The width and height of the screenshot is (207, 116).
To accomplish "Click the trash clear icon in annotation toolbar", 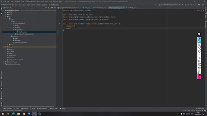I will (x=199, y=61).
